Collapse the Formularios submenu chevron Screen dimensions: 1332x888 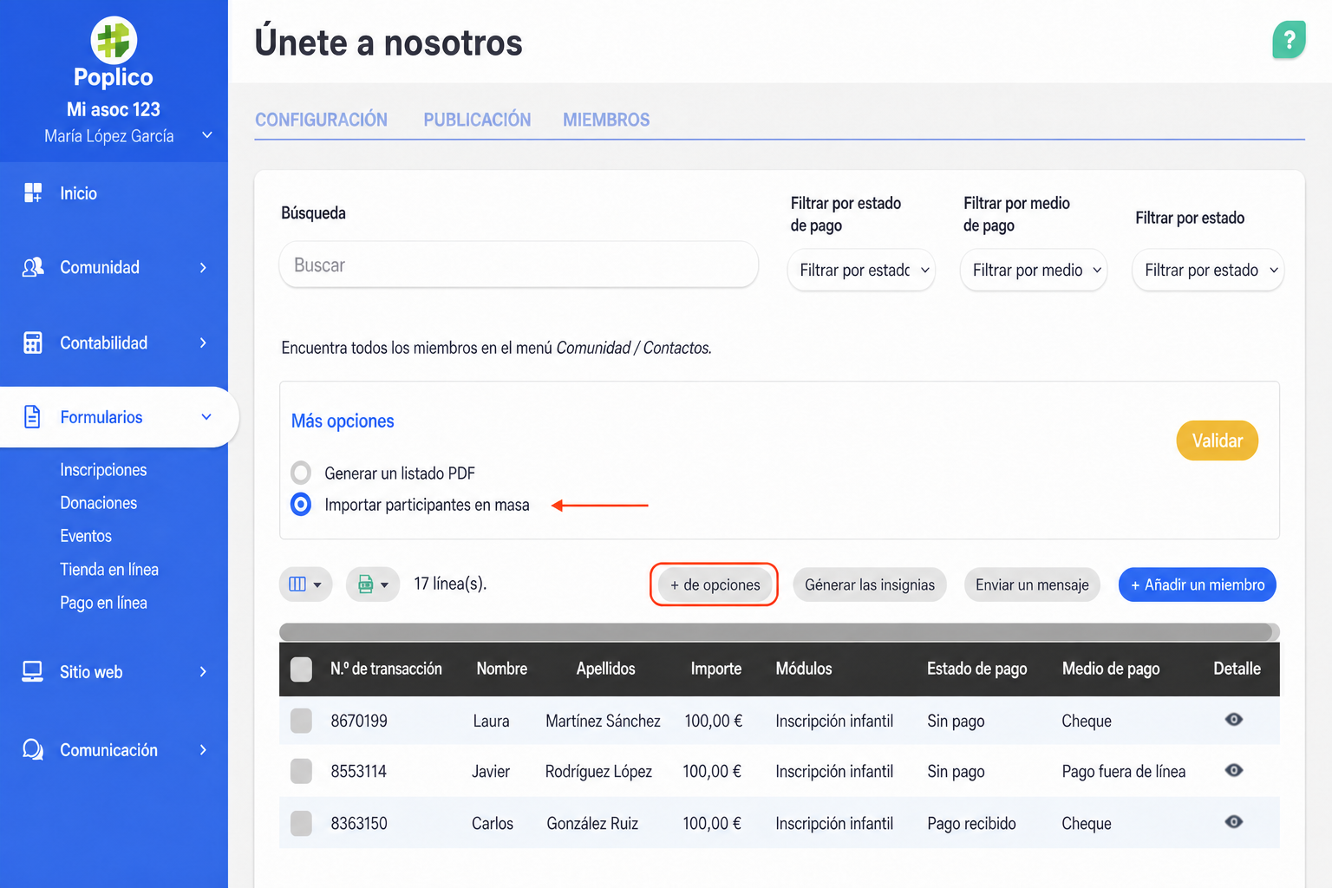(206, 417)
